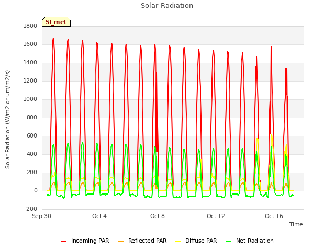335x251 pixels.
Task: Click the 600 y-axis tick label
Action: click(32, 136)
